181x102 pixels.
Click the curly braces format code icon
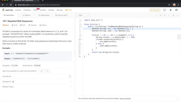[x=160, y=15]
